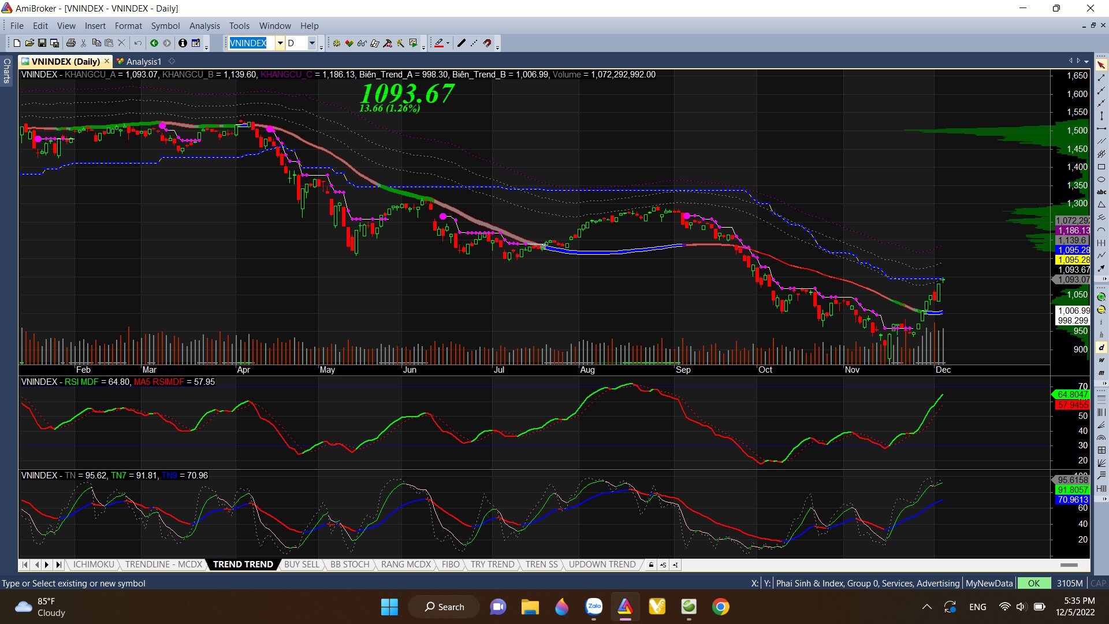Image resolution: width=1109 pixels, height=624 pixels.
Task: Select the zig-zag line drawing tool
Action: coord(1101,255)
